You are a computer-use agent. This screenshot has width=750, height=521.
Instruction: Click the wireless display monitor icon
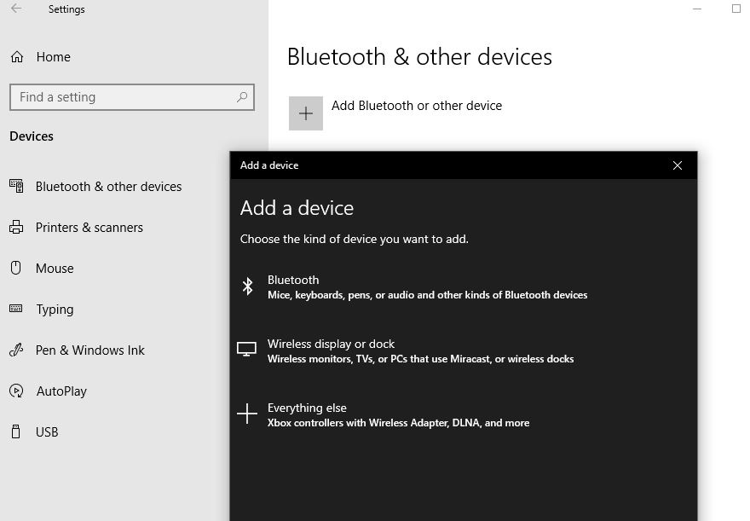click(x=247, y=350)
